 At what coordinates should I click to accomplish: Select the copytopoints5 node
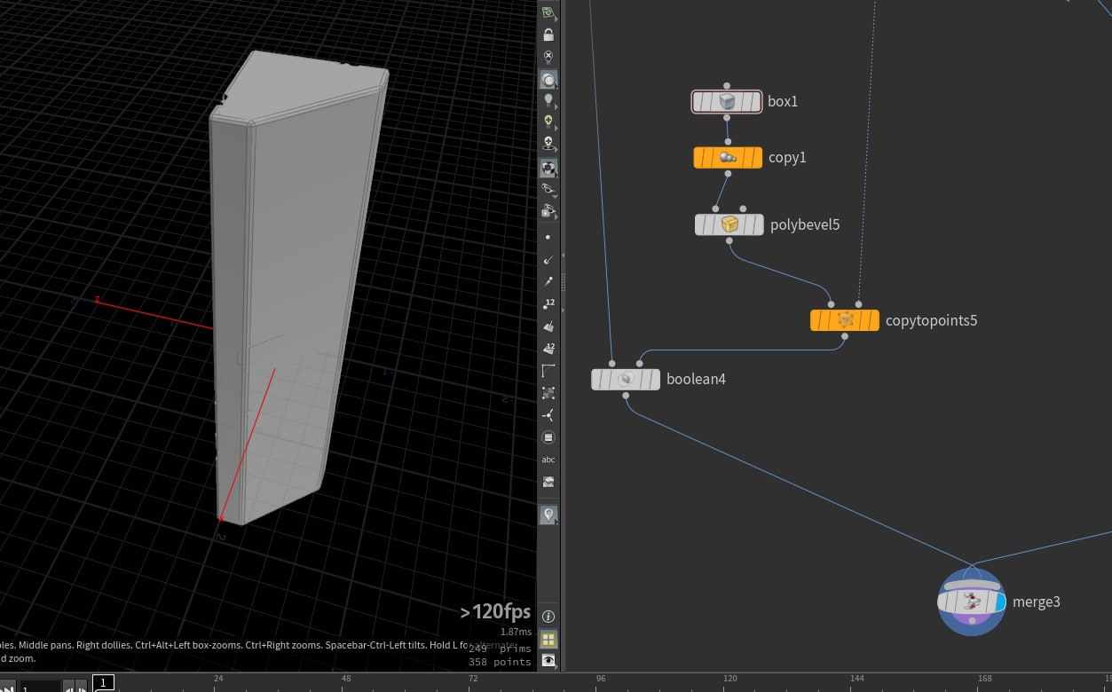(x=845, y=320)
